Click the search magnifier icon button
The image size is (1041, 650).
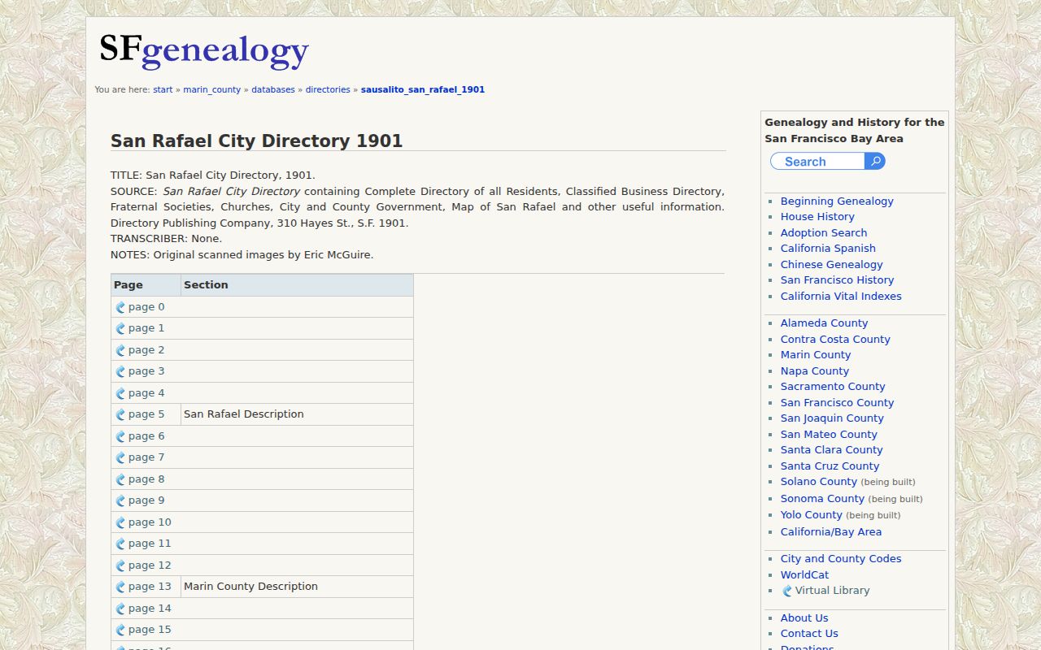pos(875,162)
